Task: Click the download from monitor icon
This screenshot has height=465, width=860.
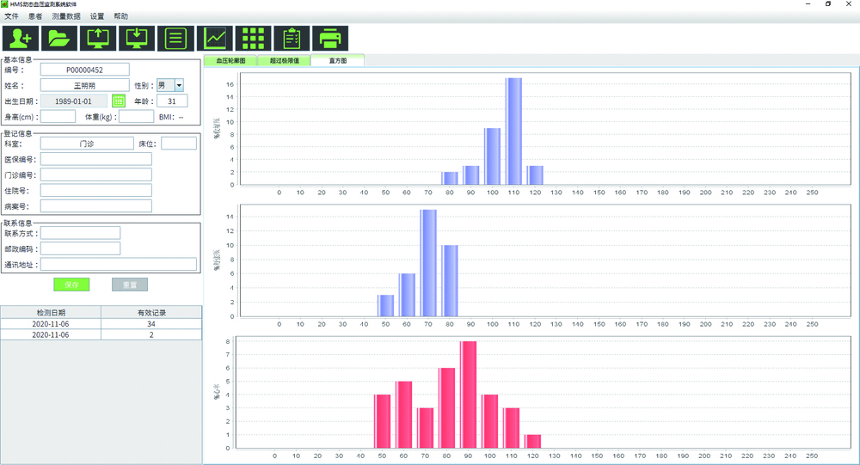Action: [x=136, y=39]
